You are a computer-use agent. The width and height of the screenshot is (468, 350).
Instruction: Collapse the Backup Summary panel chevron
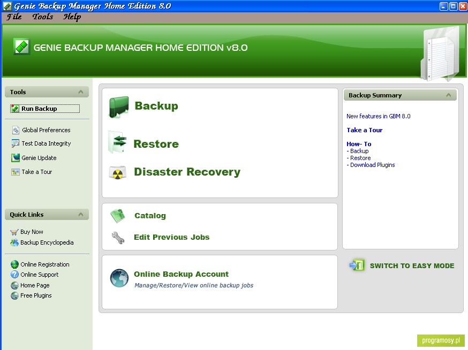[448, 95]
